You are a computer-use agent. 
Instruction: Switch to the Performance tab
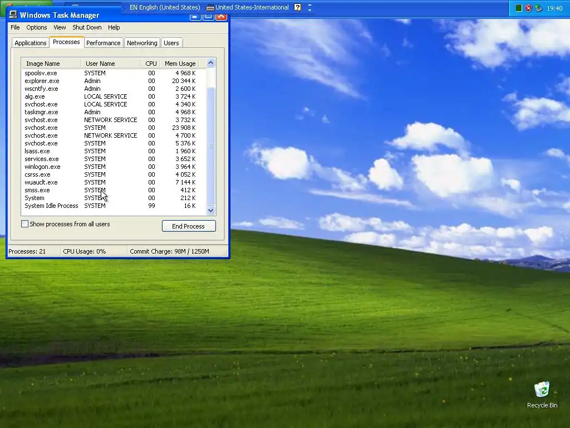[x=103, y=43]
